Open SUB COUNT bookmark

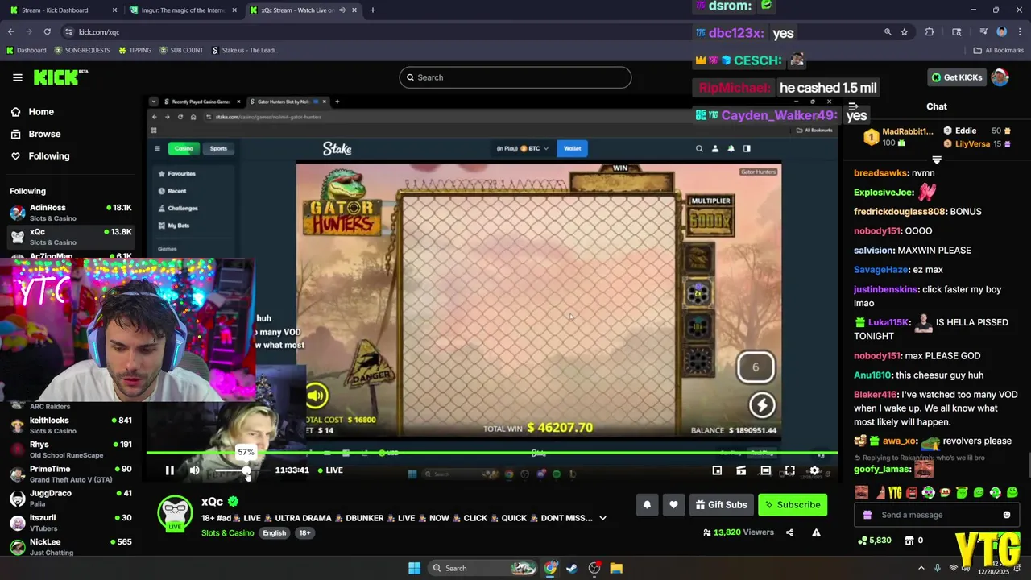[x=181, y=50]
